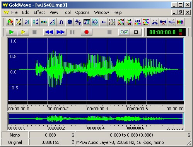The image size is (193, 147).
Task: Click the 00:00:00.6 mark on main time ruler
Action: click(137, 109)
